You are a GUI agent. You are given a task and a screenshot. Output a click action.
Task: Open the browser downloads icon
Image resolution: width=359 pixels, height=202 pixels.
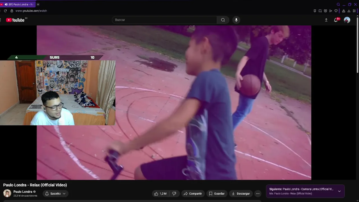point(349,11)
